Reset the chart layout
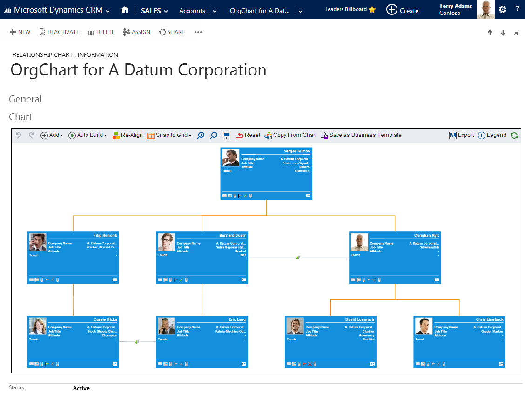This screenshot has width=525, height=394. coord(248,135)
